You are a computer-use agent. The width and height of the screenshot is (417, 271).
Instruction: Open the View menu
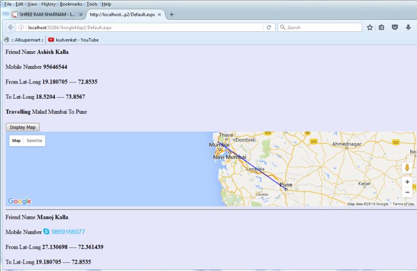(x=32, y=4)
